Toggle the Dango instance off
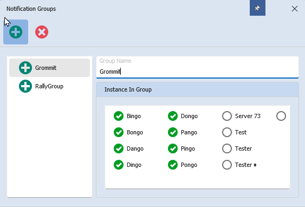This screenshot has height=207, width=305. pos(119,148)
